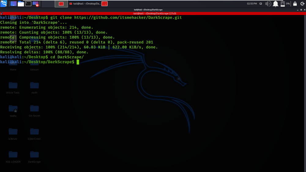Click the 0% battery percentage label

click(x=288, y=4)
